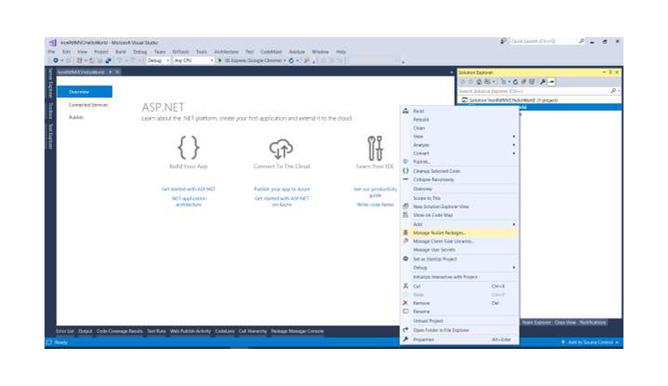
Task: Open Solution Explorer window options dropdown arrow
Action: coord(604,73)
